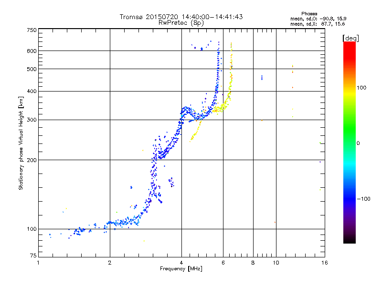Click the 'Frequency [MHz]' axis label

click(181, 269)
